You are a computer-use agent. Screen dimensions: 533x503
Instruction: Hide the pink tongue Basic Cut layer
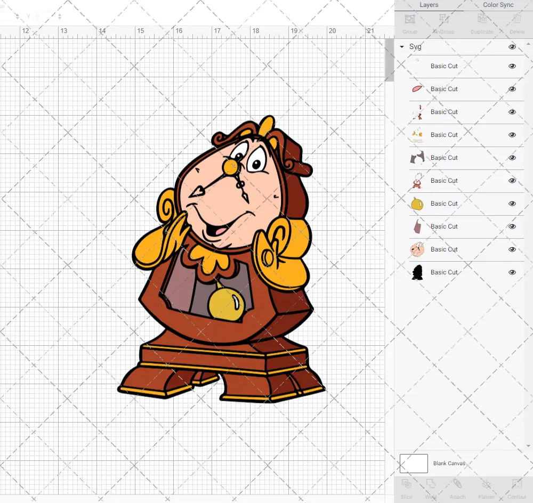512,89
